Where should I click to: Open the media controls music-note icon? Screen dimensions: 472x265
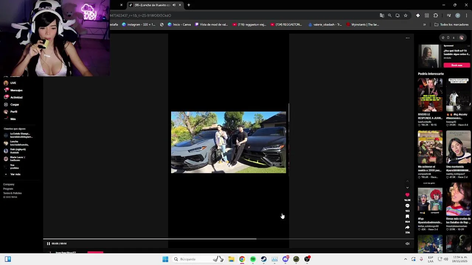pyautogui.click(x=449, y=15)
